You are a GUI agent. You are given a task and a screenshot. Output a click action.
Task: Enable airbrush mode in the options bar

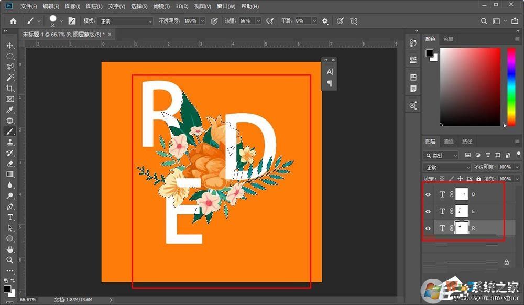click(x=269, y=21)
